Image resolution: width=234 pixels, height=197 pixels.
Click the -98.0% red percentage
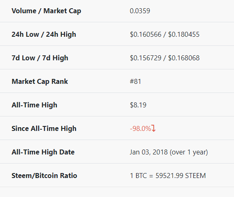140,128
